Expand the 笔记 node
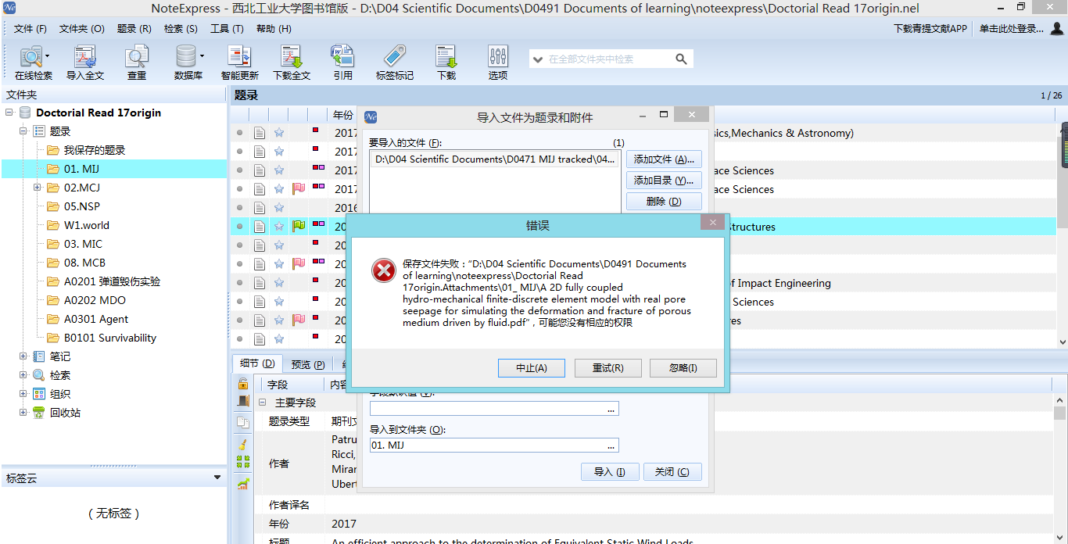Image resolution: width=1068 pixels, height=544 pixels. coord(23,356)
